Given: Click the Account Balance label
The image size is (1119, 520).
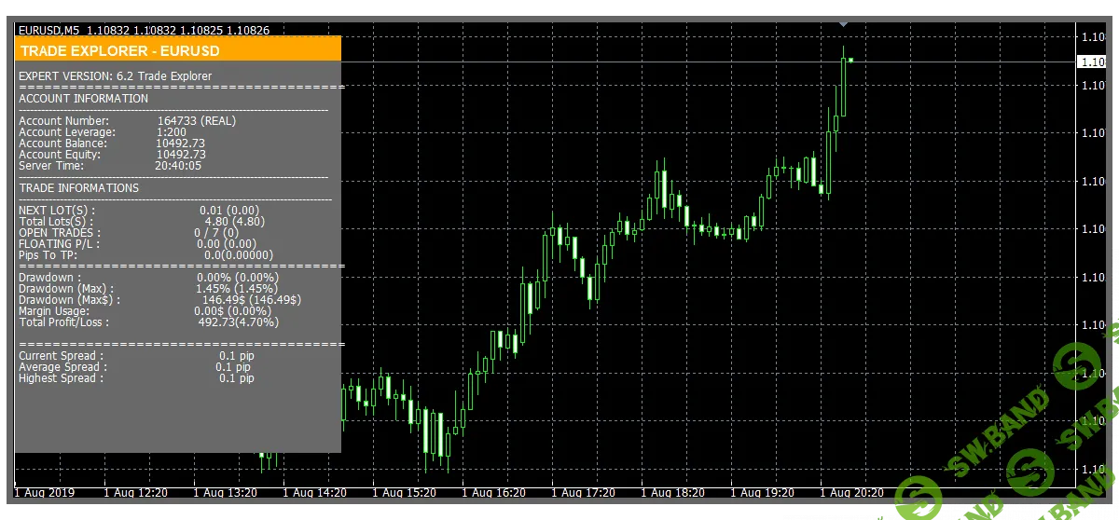Looking at the screenshot, I should pyautogui.click(x=63, y=144).
